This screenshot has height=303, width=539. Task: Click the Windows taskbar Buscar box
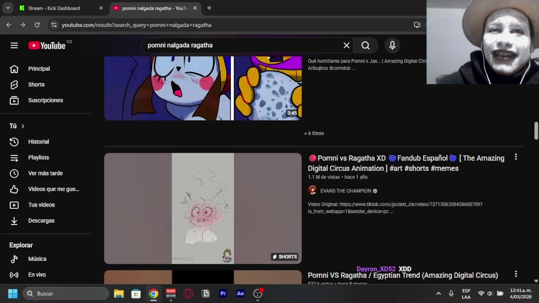tap(66, 293)
